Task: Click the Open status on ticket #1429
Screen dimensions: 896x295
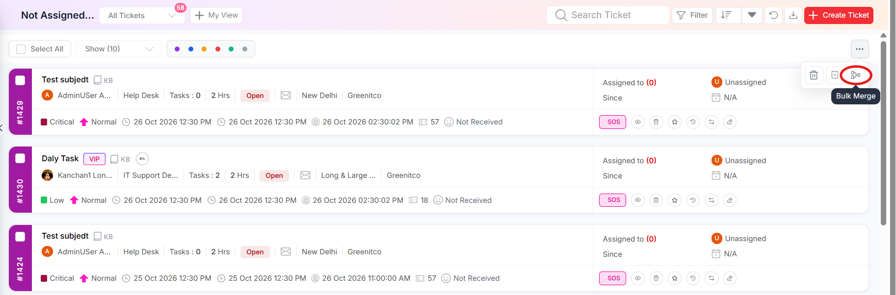Action: tap(255, 96)
